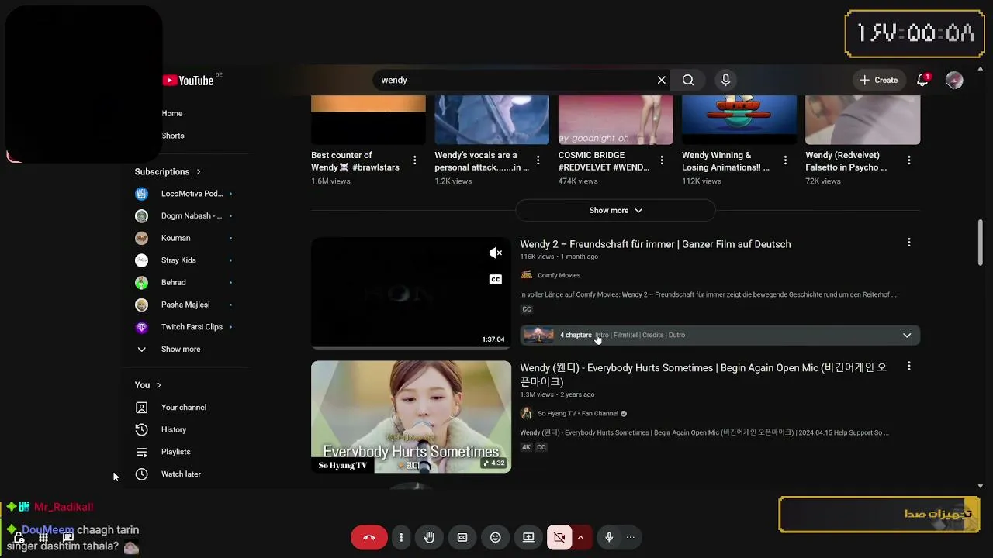993x558 pixels.
Task: Go to Home in sidebar
Action: tap(172, 113)
